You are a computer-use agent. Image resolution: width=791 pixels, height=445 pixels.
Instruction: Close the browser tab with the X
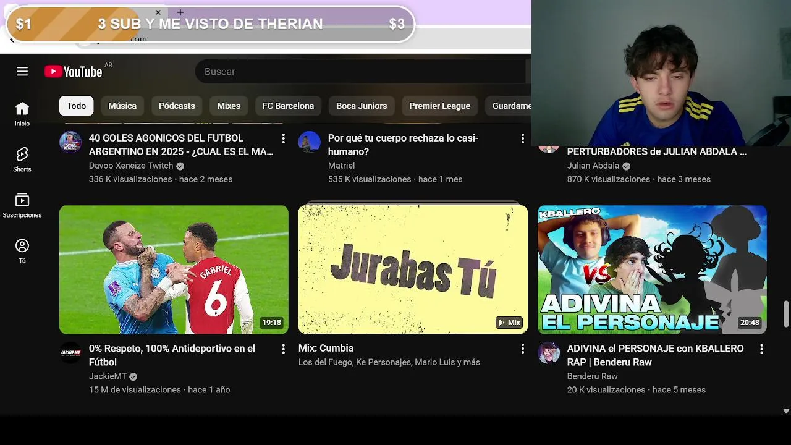[158, 12]
